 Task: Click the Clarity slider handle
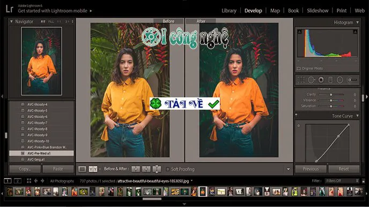click(x=331, y=95)
